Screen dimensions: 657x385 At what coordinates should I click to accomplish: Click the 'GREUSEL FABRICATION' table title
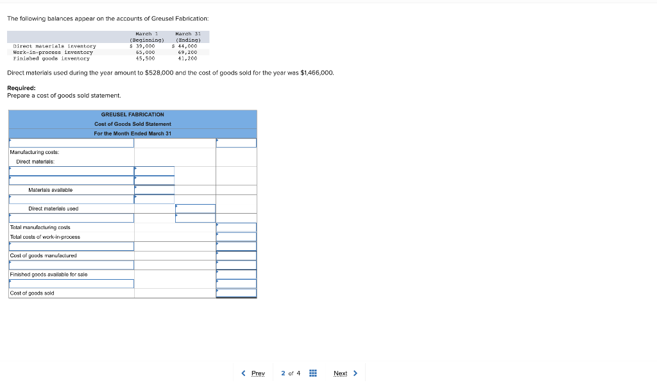tap(132, 114)
